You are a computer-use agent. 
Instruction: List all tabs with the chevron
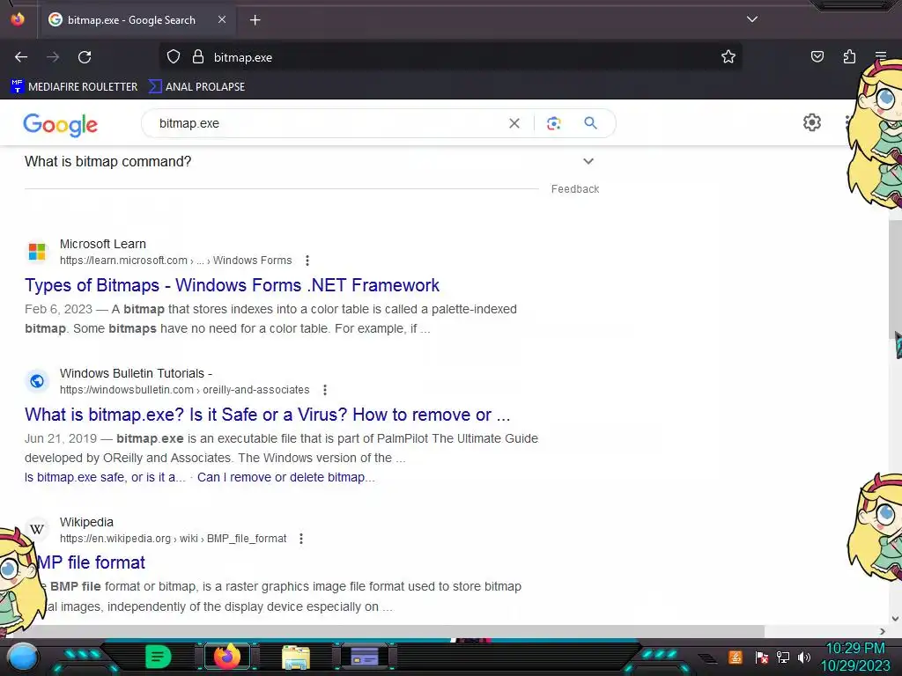(x=752, y=19)
